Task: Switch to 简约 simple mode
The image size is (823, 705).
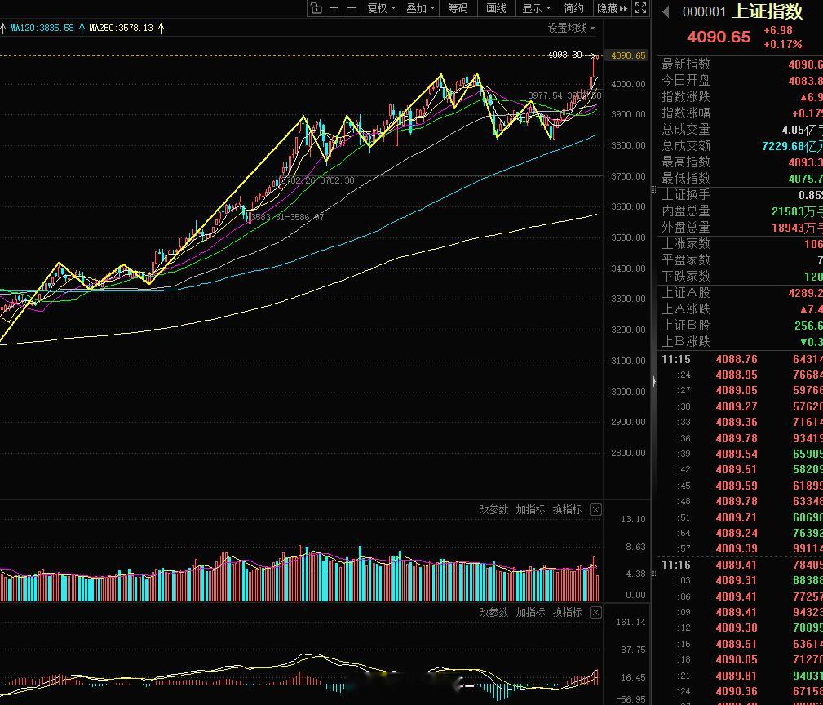Action: click(x=573, y=8)
